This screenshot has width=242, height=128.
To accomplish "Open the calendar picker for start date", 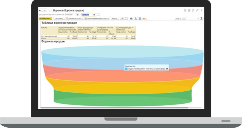I will (78, 15).
